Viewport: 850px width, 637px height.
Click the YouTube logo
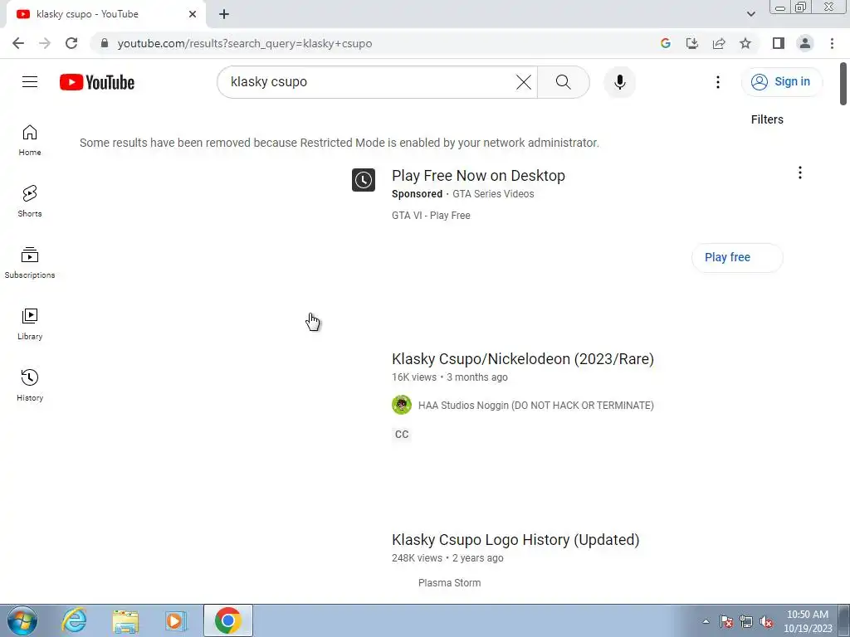[97, 82]
